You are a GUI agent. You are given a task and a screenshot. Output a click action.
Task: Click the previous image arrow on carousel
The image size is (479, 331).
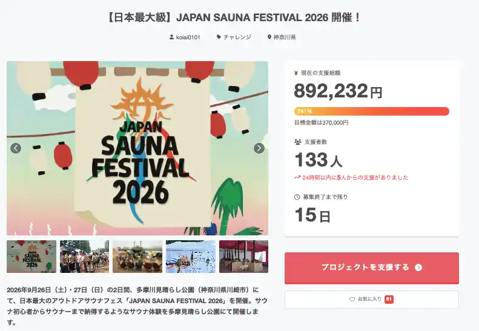click(x=16, y=148)
